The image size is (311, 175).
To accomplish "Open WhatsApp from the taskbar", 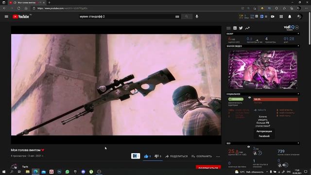I will coord(68,172).
